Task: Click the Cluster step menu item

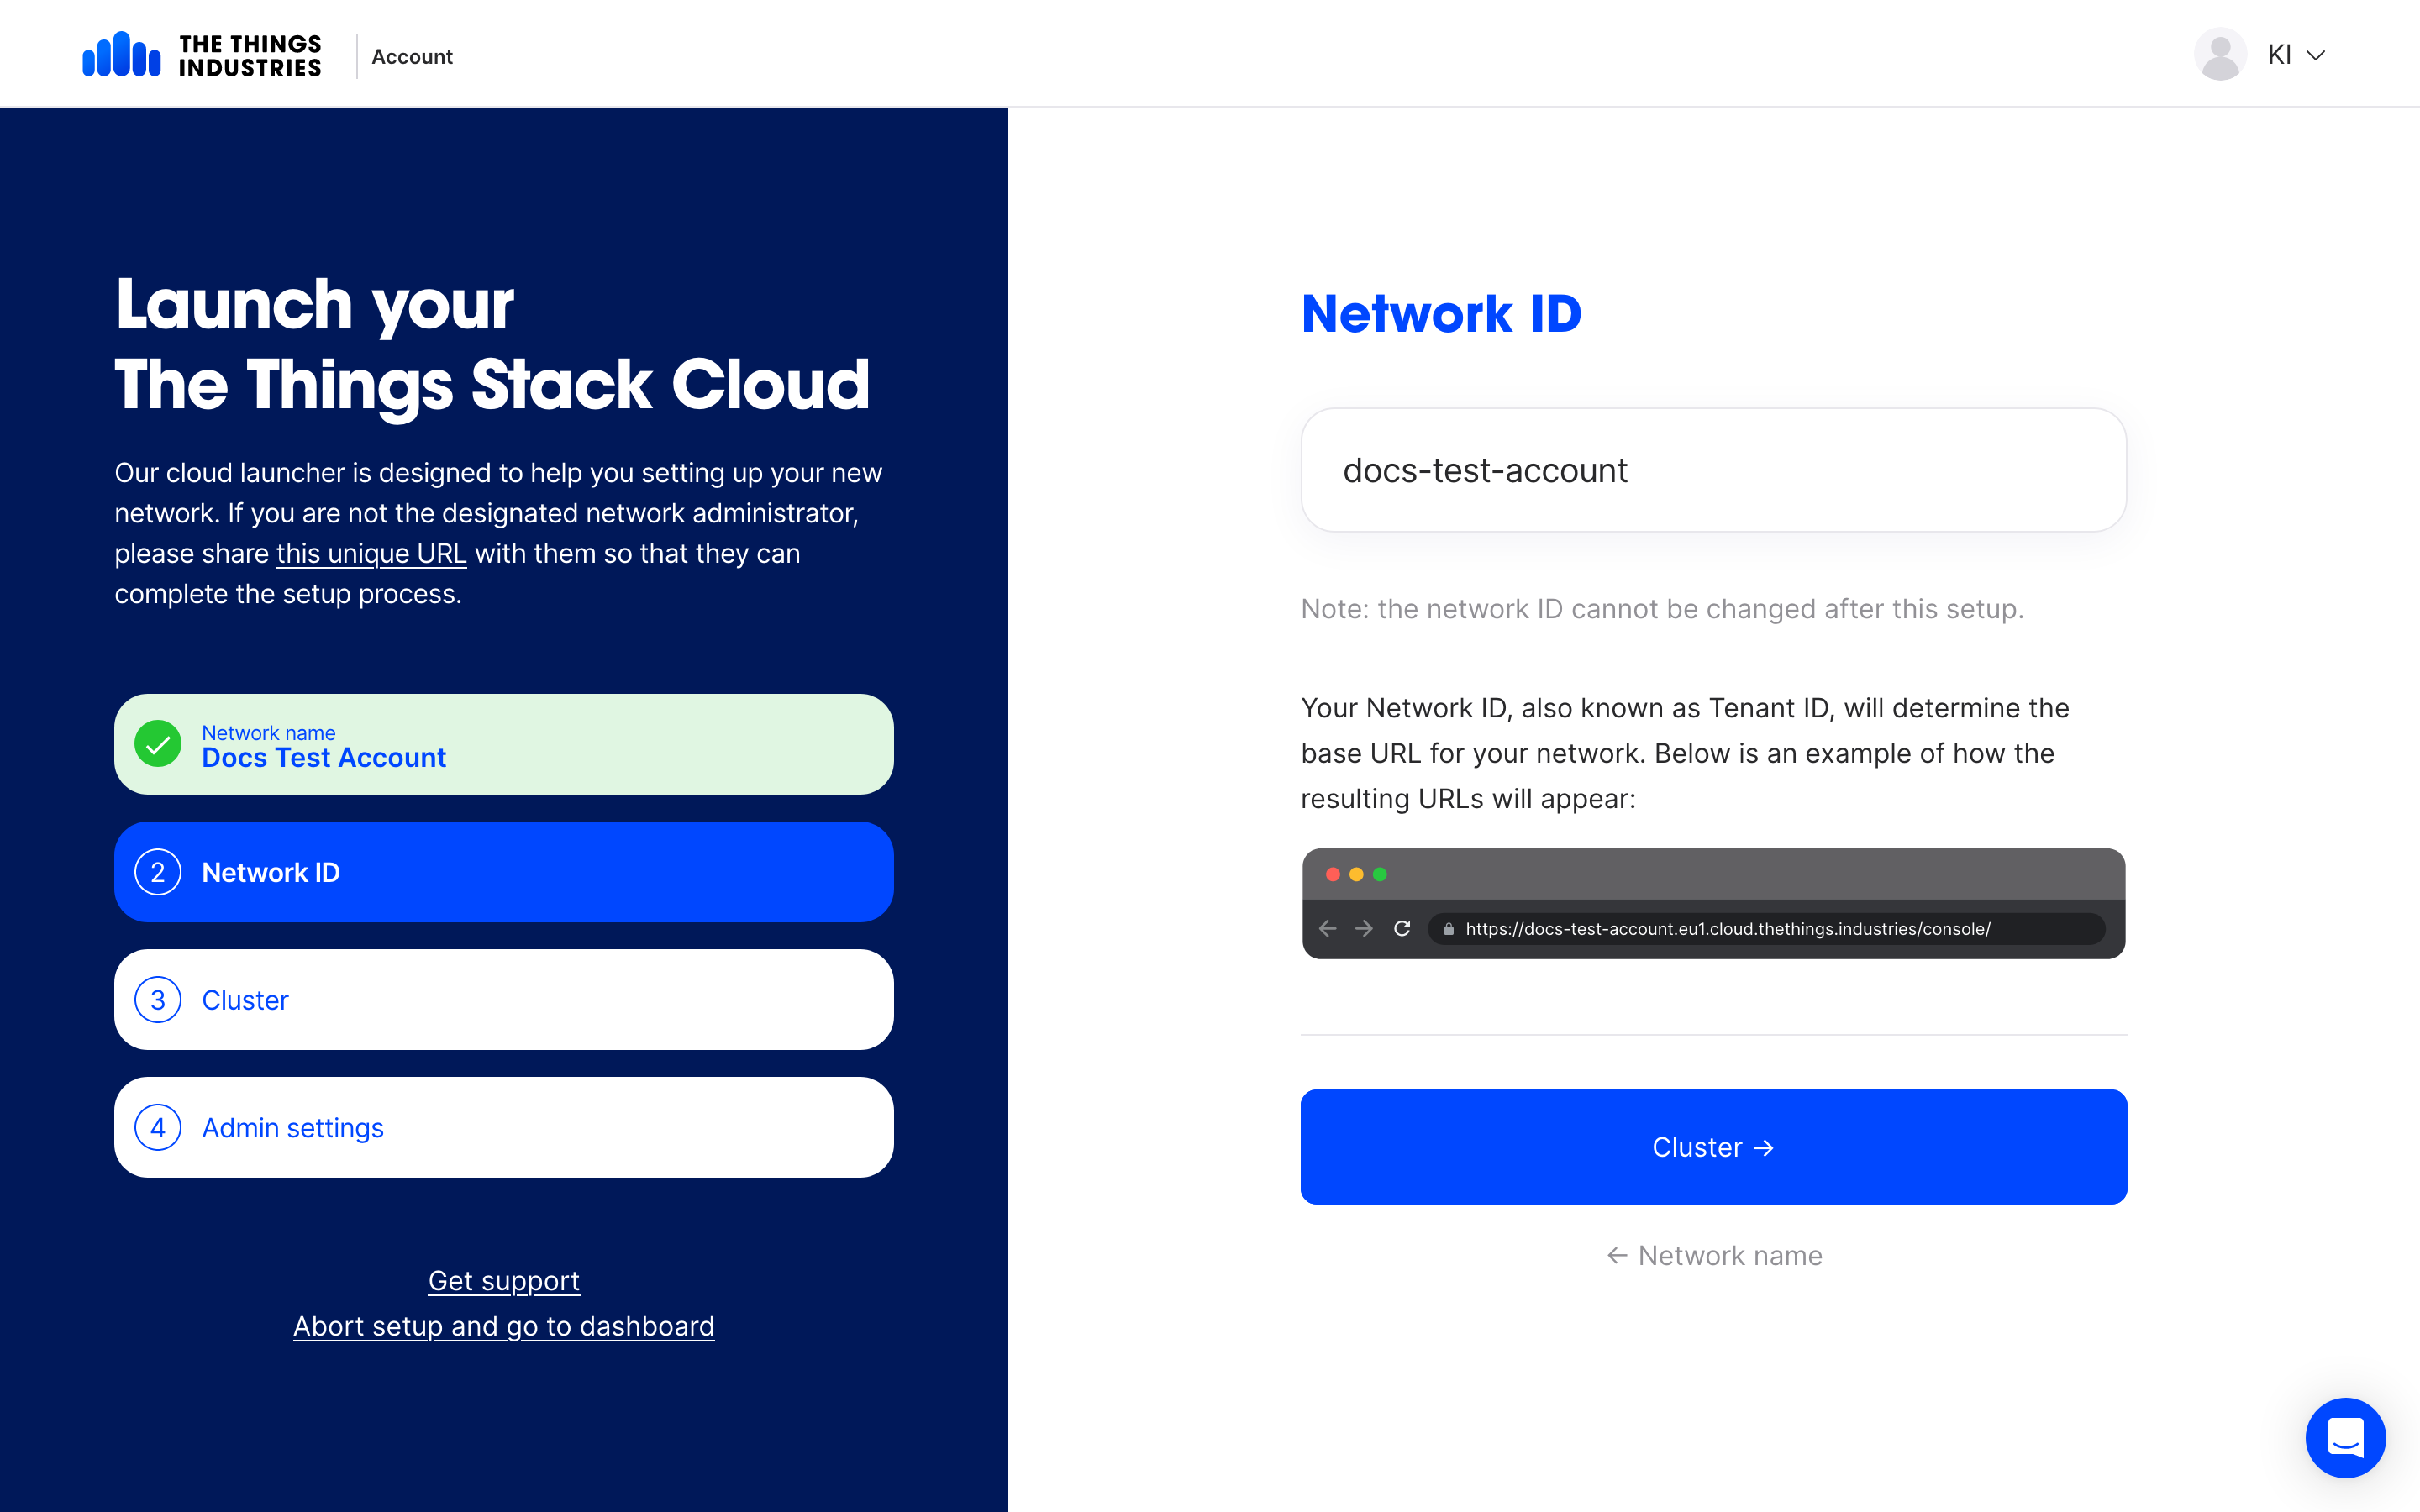Action: point(503,998)
